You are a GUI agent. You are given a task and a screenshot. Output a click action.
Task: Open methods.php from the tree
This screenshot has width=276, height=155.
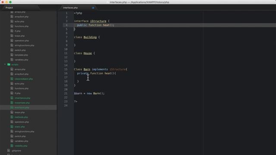point(21,117)
